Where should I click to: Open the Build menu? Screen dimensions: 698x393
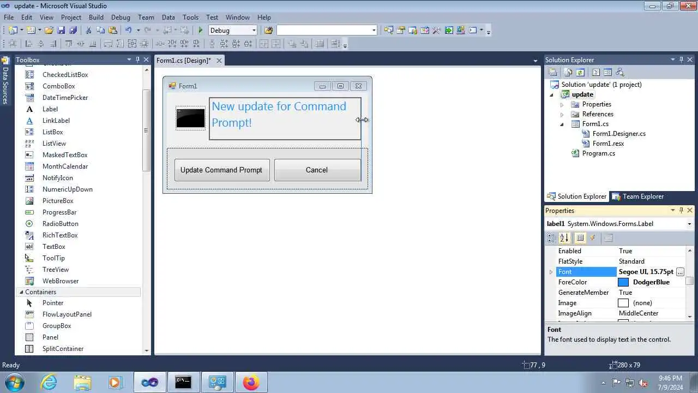point(96,17)
